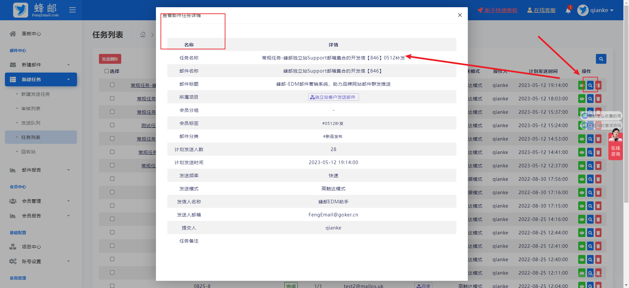Expand 会员管理 menu

point(41,201)
